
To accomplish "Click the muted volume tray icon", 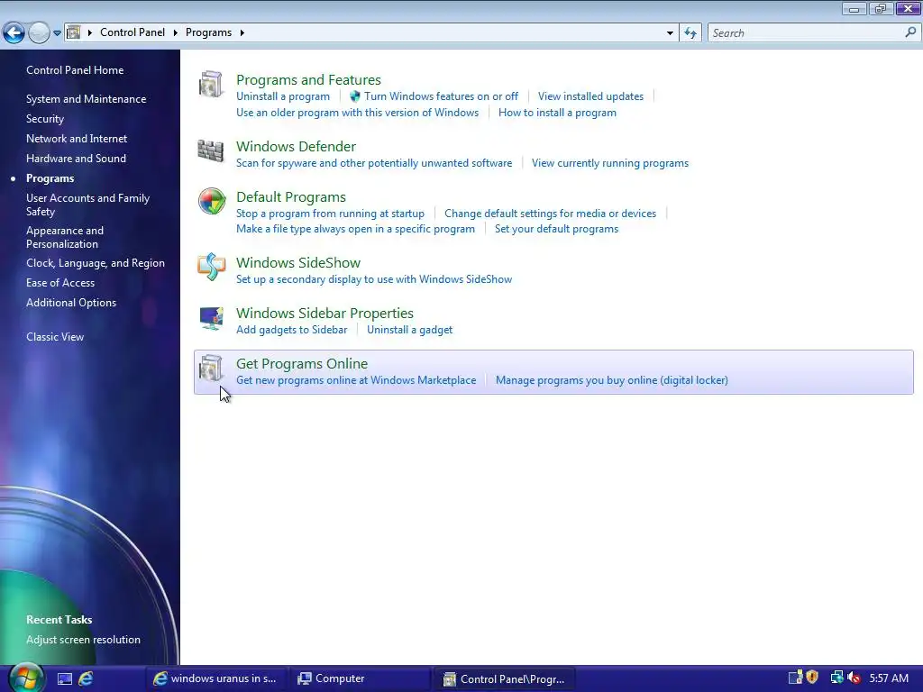I will coord(854,678).
